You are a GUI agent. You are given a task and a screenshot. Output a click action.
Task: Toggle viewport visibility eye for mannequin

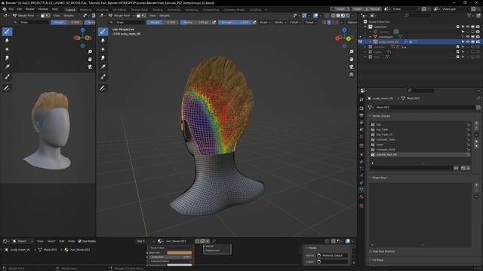point(468,37)
